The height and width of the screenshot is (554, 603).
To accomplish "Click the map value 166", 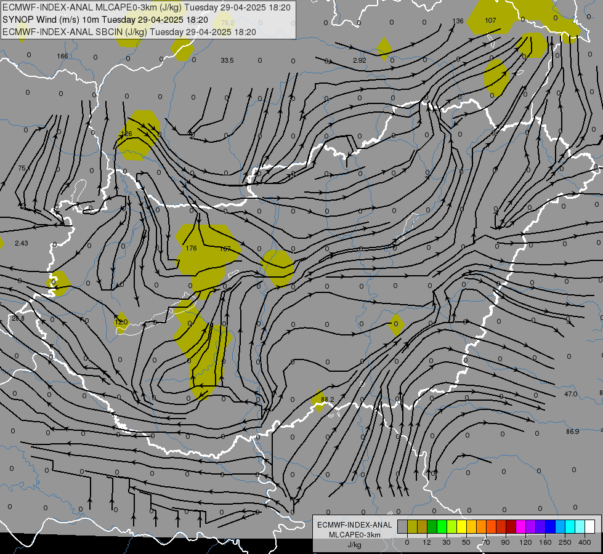I will 62,56.
